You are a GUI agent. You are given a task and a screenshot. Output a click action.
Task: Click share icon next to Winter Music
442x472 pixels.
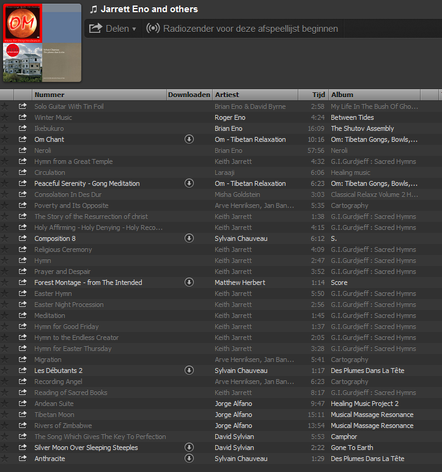(x=23, y=117)
